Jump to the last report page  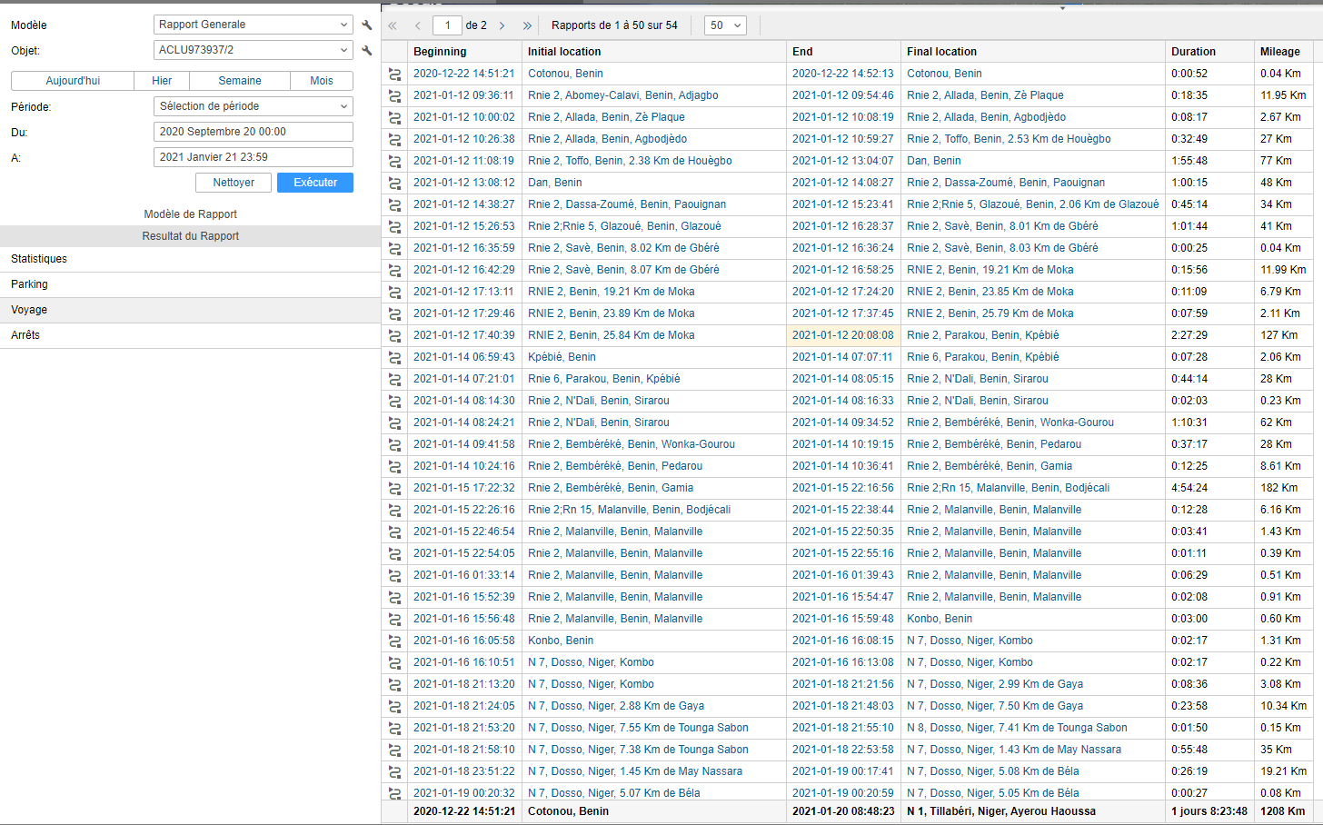click(x=527, y=25)
